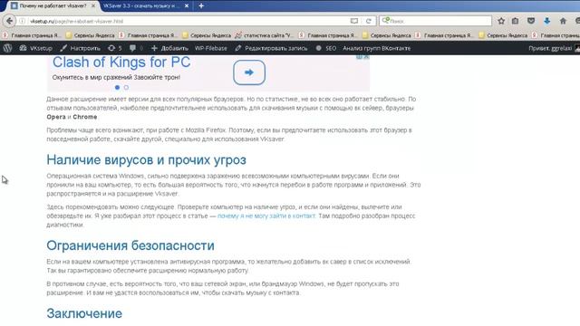Close the 'Почему не работает vksaver?' tab
Viewport: 580px width, 326px height.
click(93, 6)
